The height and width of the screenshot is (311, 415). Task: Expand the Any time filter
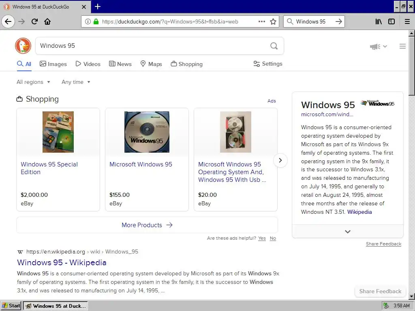tap(76, 82)
